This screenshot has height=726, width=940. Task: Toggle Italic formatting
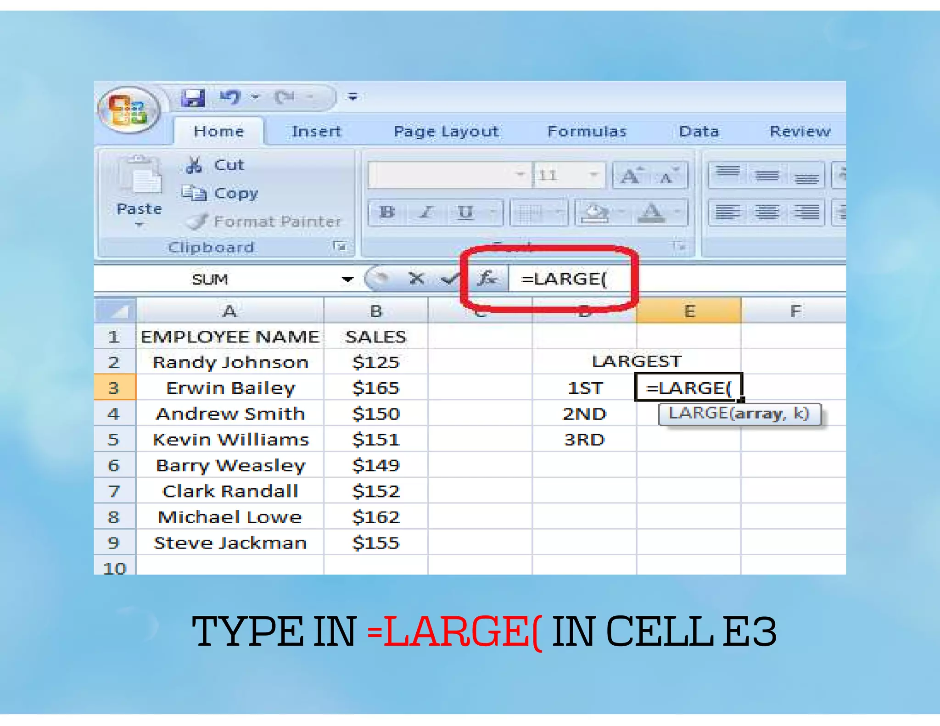426,212
